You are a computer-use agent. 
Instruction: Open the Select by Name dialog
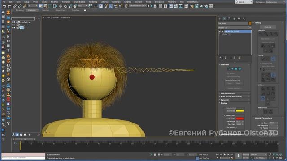[45, 6]
